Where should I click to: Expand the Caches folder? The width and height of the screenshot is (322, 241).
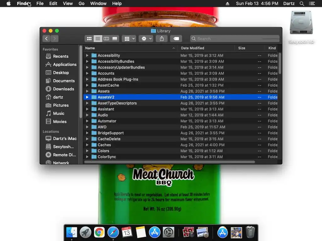87,145
